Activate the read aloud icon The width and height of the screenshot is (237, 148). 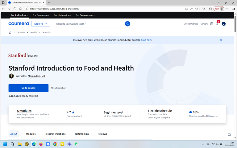tap(192, 9)
